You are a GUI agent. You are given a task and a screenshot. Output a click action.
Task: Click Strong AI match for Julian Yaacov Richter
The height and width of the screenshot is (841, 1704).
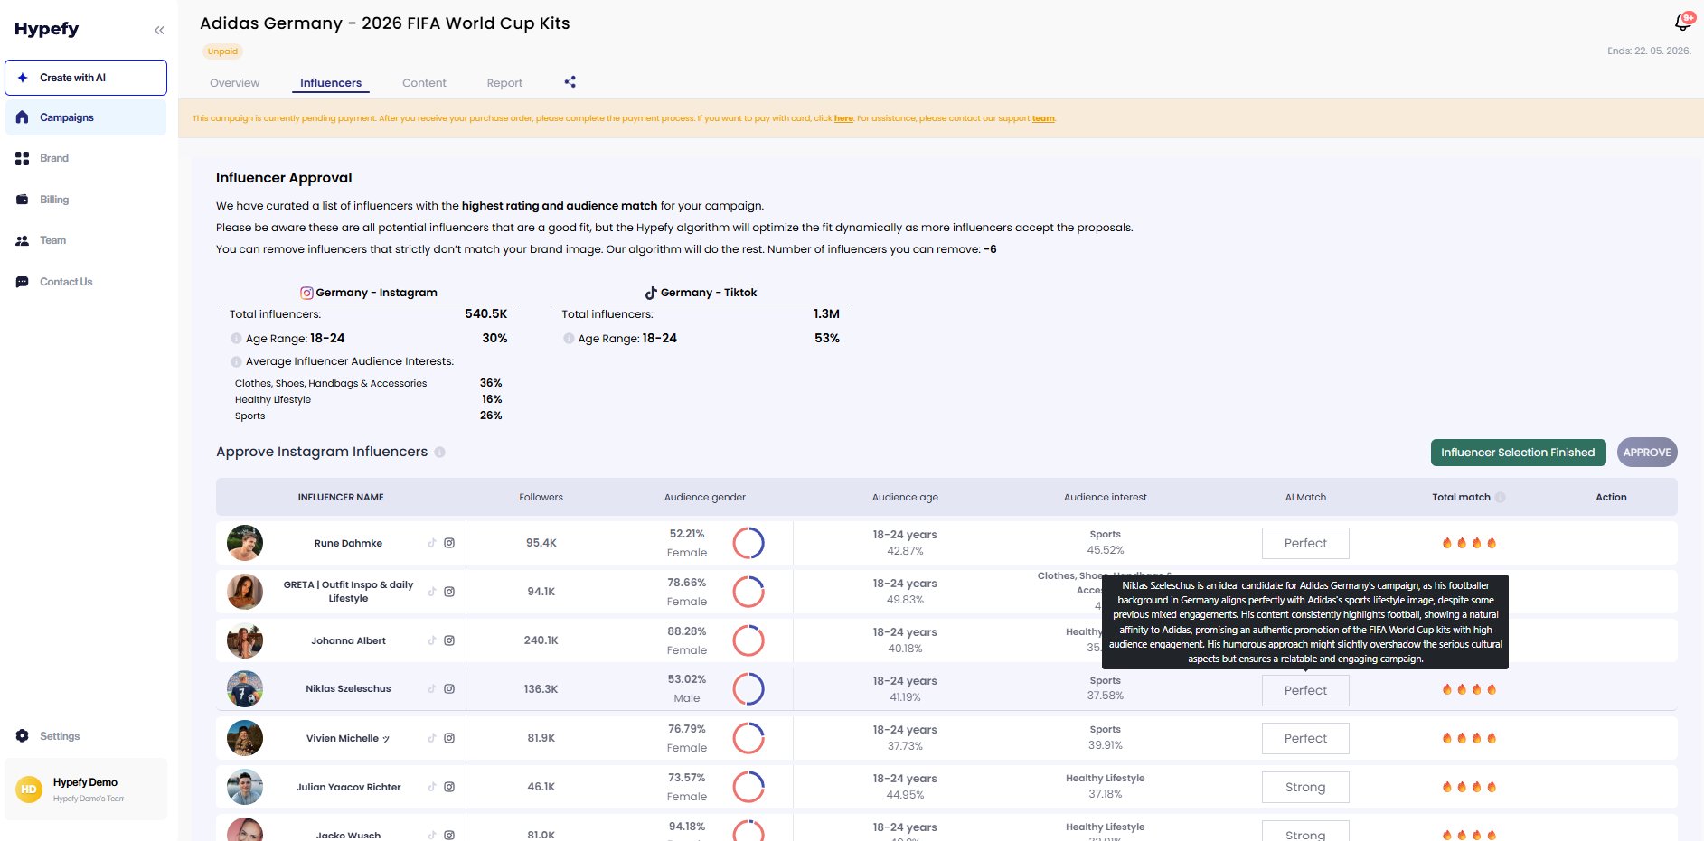[x=1305, y=787]
